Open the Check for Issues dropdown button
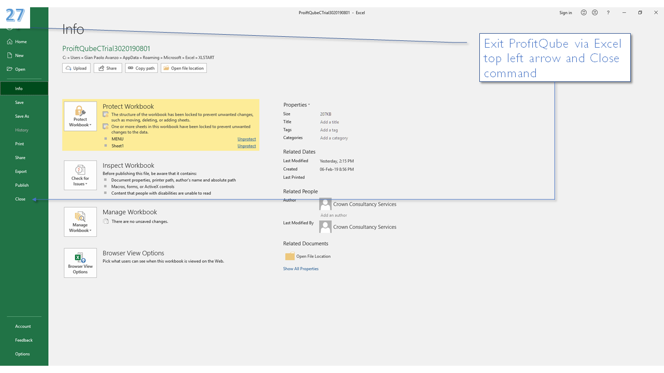664x373 pixels. [80, 175]
